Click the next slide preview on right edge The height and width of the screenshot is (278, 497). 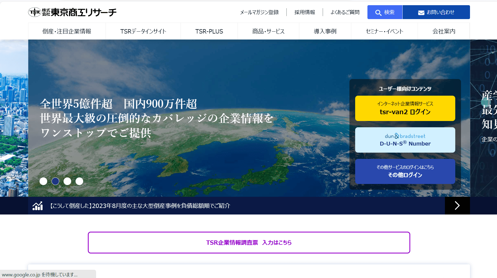point(484,118)
